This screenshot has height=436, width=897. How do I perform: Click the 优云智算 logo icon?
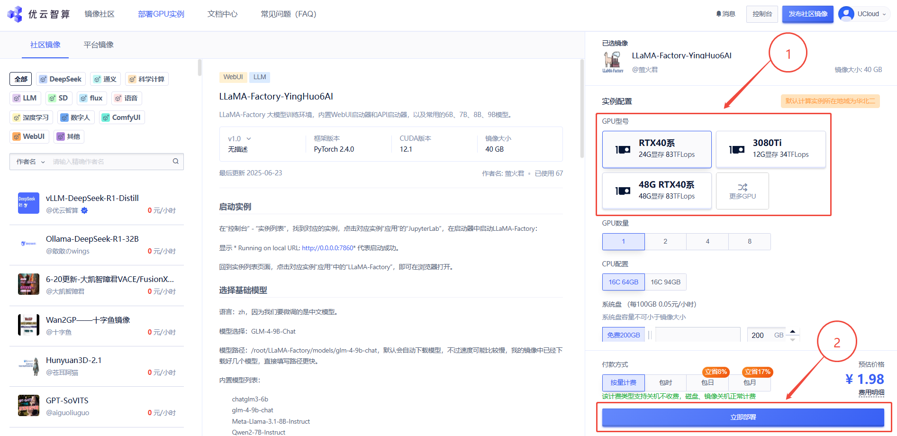coord(15,14)
